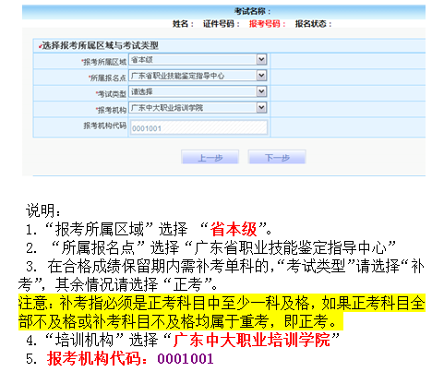Click the yellow highlighted 注意 note

pos(222,312)
